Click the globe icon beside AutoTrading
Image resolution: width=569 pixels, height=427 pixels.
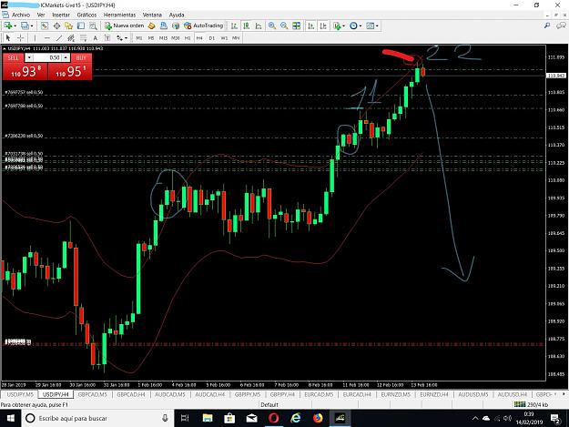[x=176, y=25]
